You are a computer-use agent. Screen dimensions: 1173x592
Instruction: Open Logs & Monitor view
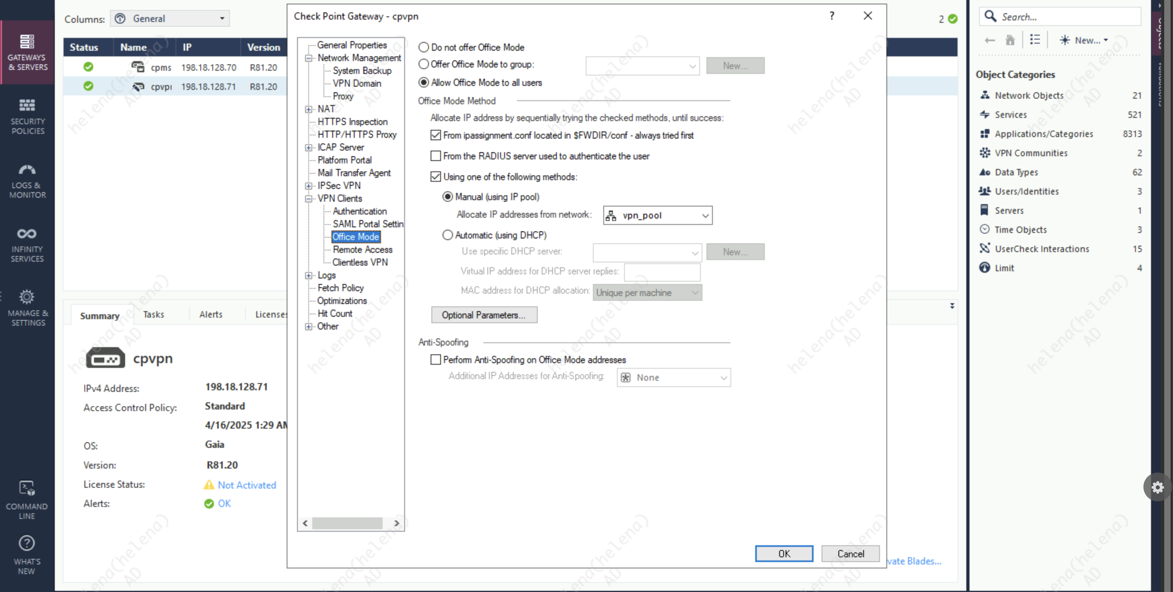click(x=27, y=180)
